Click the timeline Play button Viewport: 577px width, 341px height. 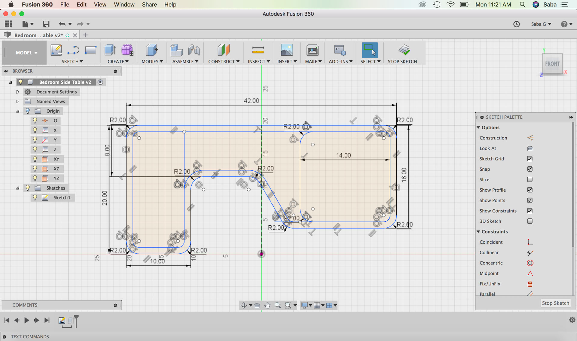pyautogui.click(x=26, y=320)
